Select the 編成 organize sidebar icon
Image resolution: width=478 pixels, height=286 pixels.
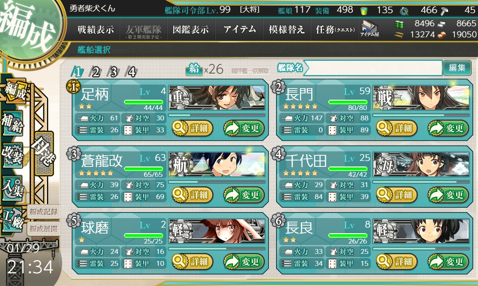(x=15, y=91)
